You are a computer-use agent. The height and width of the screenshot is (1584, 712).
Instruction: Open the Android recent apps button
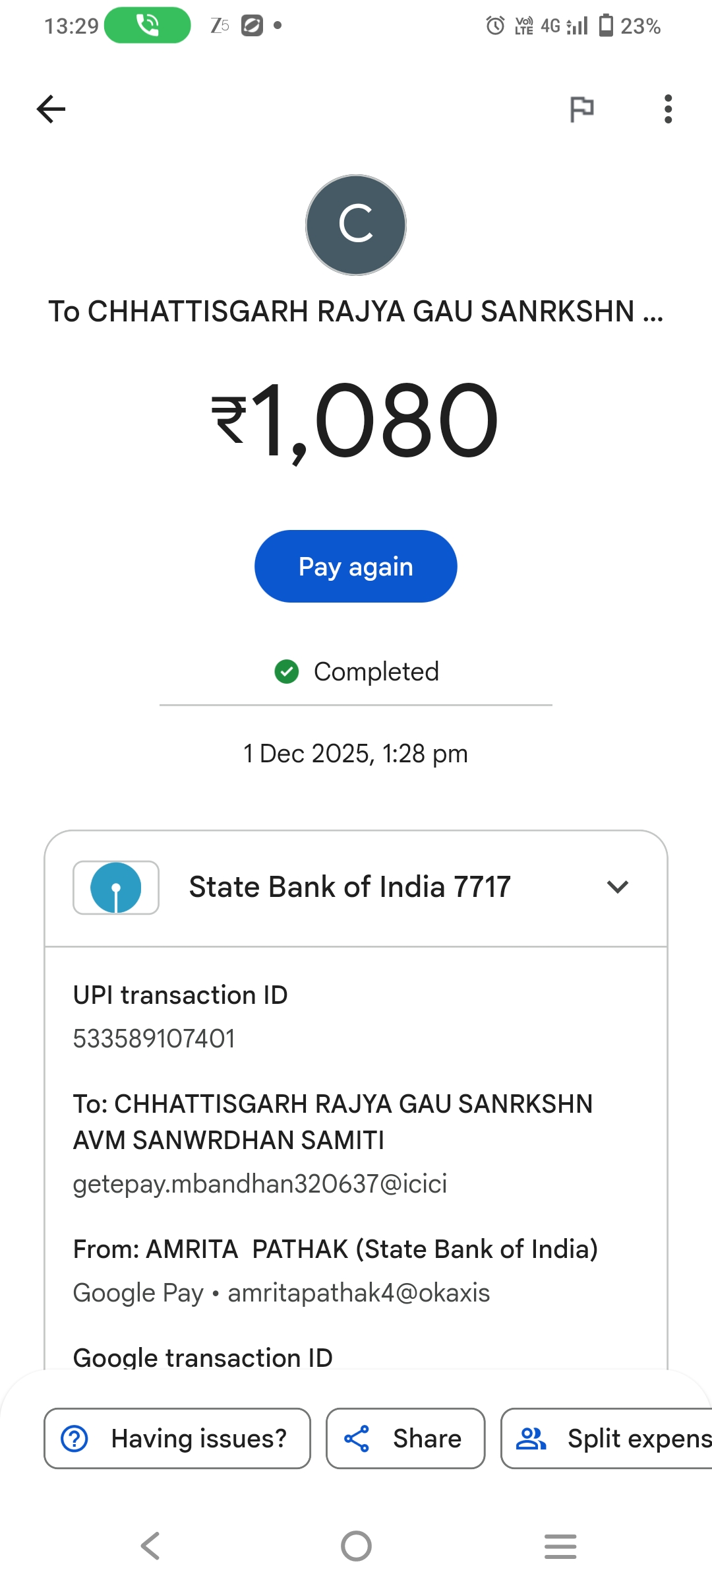(560, 1546)
